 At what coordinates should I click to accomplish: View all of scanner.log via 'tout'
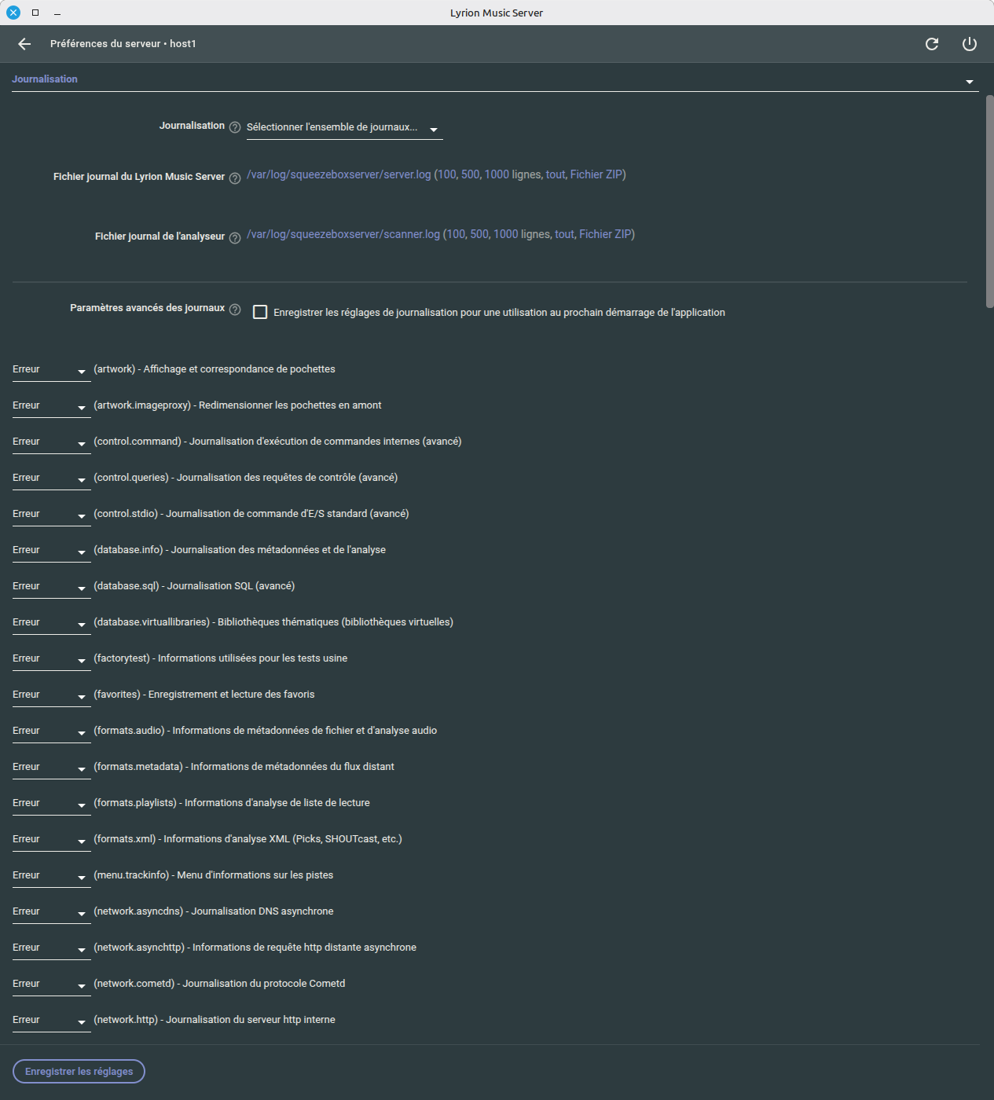click(564, 234)
